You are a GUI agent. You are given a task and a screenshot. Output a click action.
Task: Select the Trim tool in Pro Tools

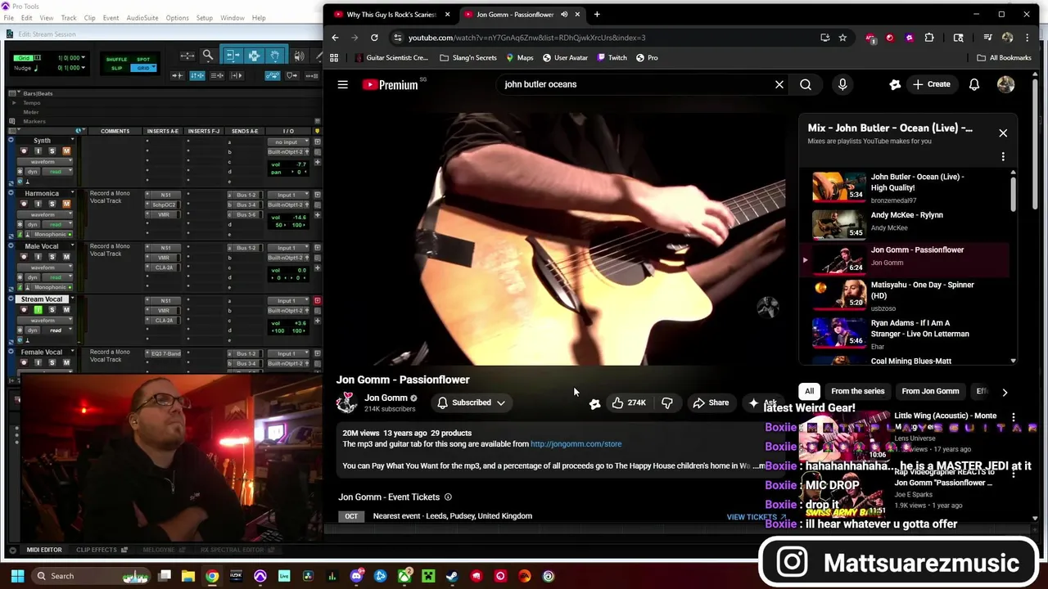click(x=233, y=56)
